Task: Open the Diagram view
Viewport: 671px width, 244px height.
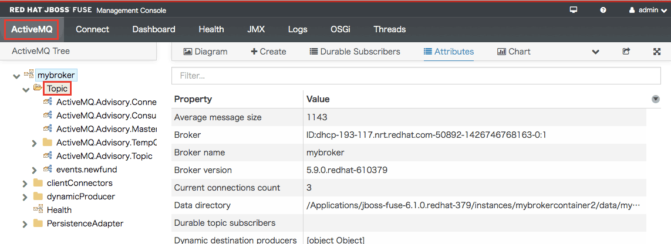Action: click(x=205, y=52)
